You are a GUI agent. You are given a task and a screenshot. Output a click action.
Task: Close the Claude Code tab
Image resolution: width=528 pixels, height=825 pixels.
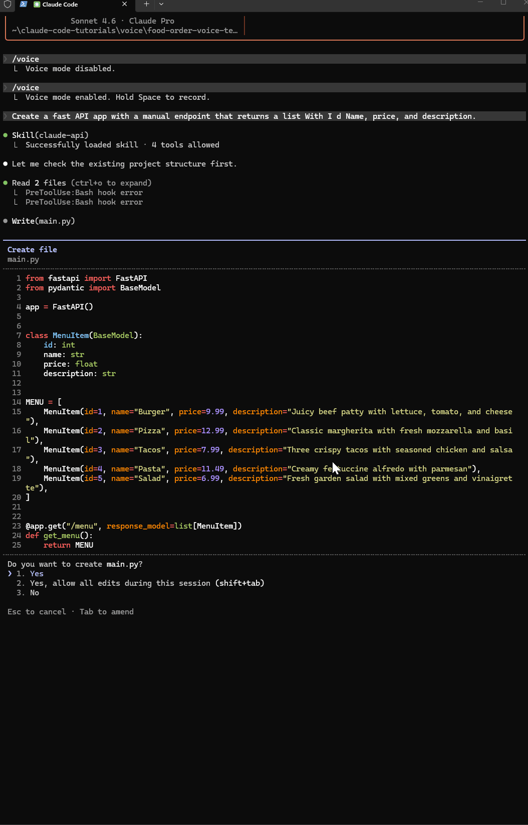click(125, 4)
